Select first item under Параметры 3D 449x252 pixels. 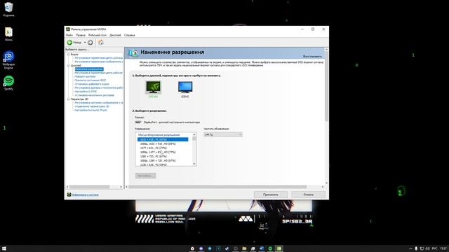point(99,103)
